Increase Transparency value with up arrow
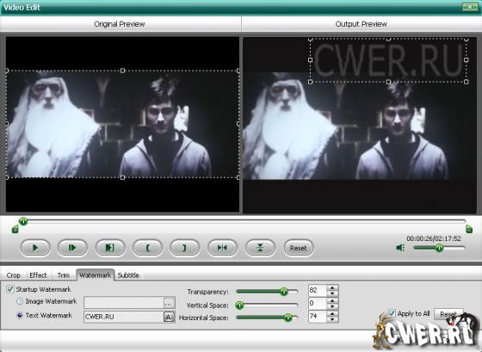 (332, 287)
